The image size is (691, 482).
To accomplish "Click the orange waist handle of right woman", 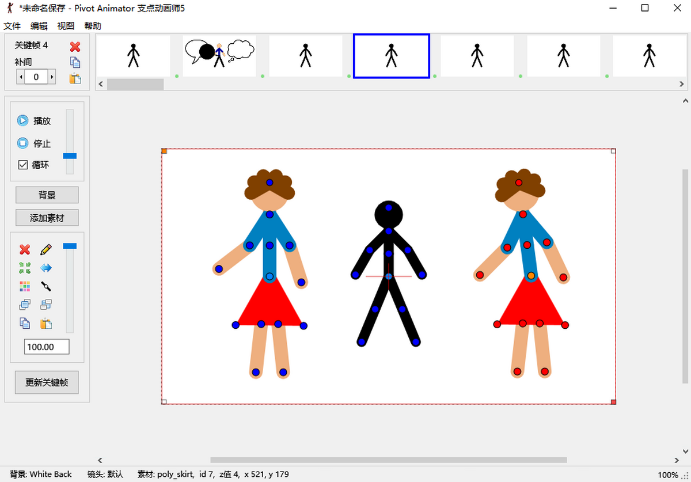I will pyautogui.click(x=531, y=276).
